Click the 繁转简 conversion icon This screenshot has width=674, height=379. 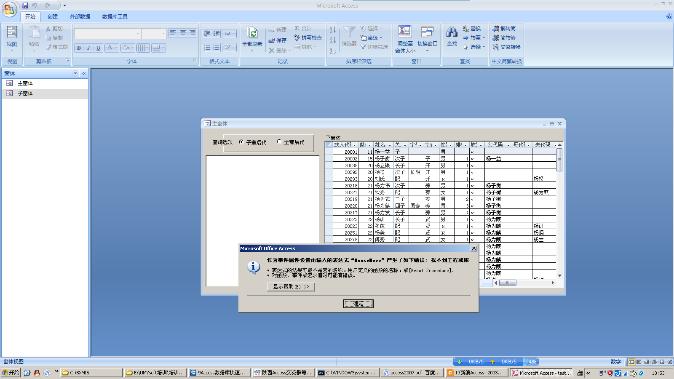(496, 29)
